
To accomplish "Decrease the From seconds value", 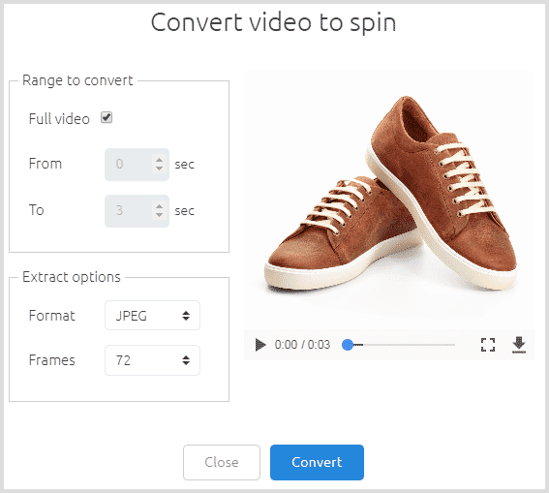I will point(160,169).
